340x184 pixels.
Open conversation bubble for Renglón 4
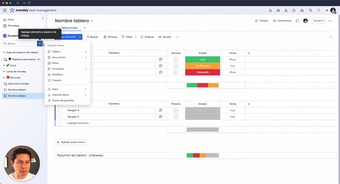point(160,110)
